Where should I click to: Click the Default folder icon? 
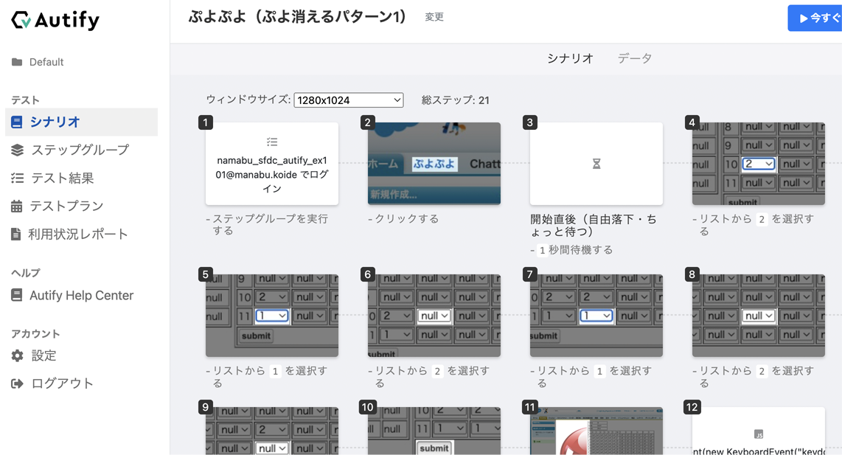point(17,63)
